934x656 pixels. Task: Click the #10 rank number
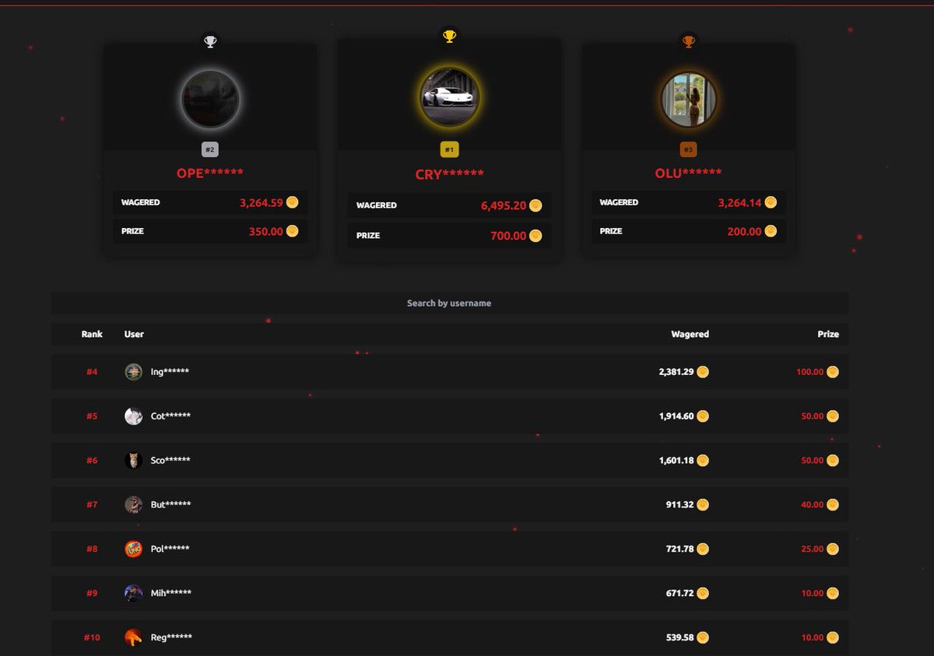pos(92,637)
